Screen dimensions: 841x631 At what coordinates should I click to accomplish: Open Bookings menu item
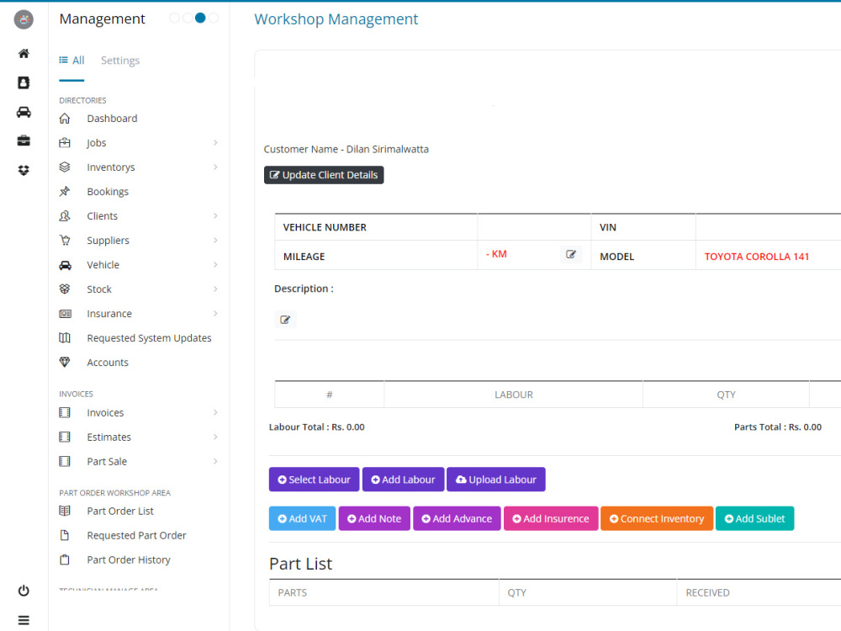pyautogui.click(x=108, y=192)
